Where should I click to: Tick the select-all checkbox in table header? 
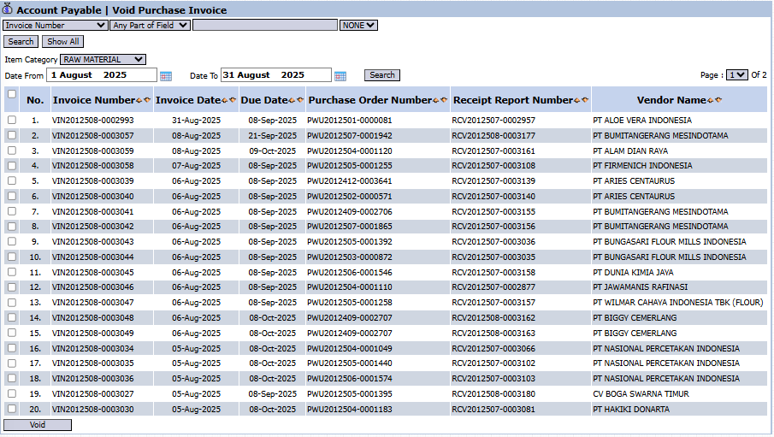(12, 95)
